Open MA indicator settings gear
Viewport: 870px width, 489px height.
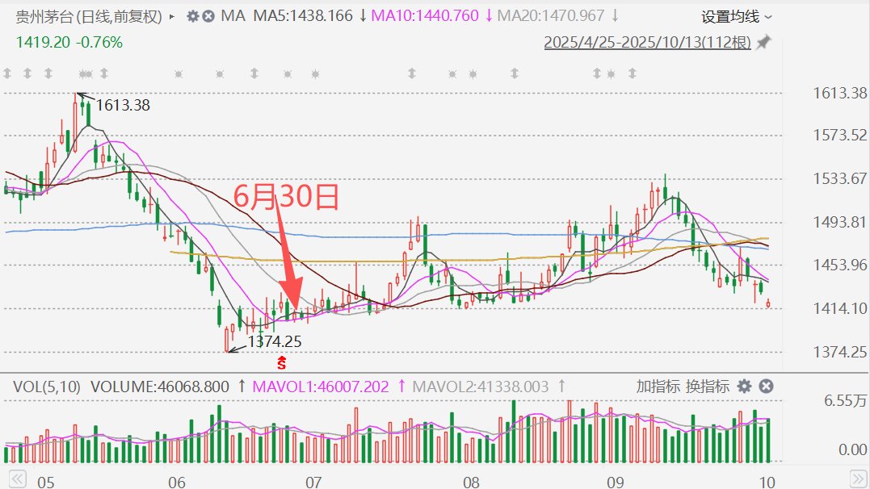192,16
